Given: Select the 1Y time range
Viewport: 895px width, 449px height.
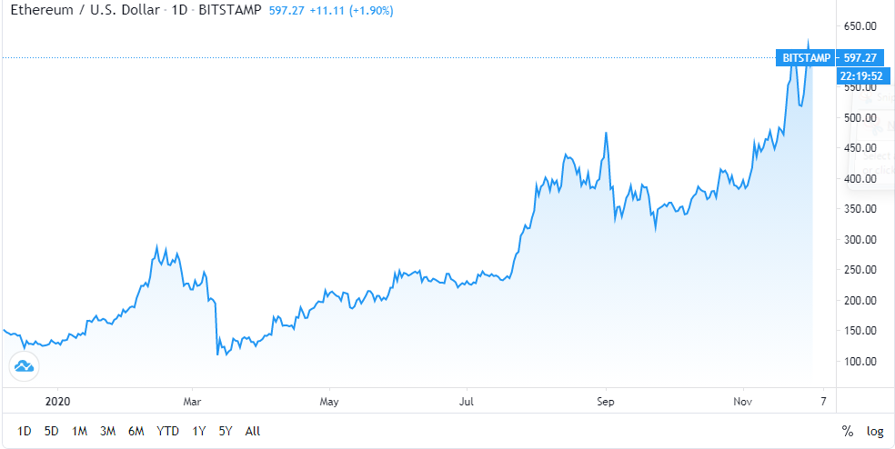Looking at the screenshot, I should 198,432.
